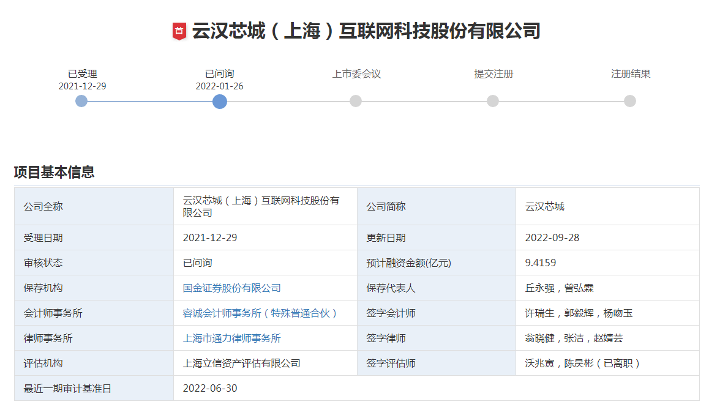Click the 公司全称 label cell
The width and height of the screenshot is (709, 407).
pyautogui.click(x=94, y=206)
